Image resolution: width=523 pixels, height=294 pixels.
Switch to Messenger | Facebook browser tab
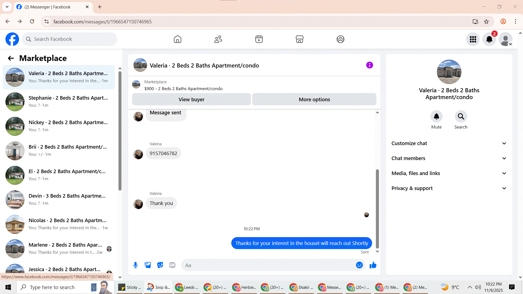click(x=53, y=7)
